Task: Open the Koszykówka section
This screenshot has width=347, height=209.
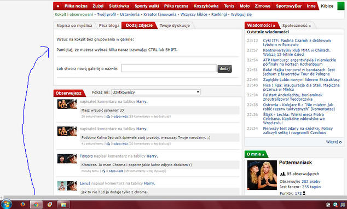Action: pyautogui.click(x=206, y=6)
